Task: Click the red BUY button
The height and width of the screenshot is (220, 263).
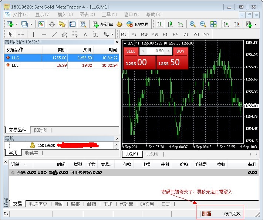Action: pos(181,51)
